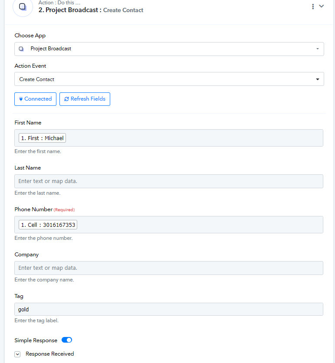Screen dimensions: 335x363
Task: Click the Connected button
Action: coord(35,99)
